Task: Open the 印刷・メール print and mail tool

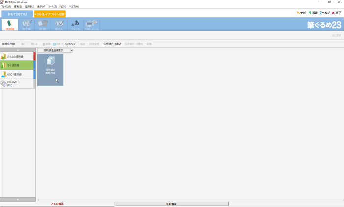Action: tap(92, 25)
